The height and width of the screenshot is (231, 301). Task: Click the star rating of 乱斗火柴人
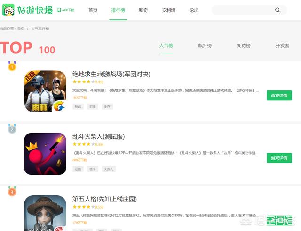84,144
